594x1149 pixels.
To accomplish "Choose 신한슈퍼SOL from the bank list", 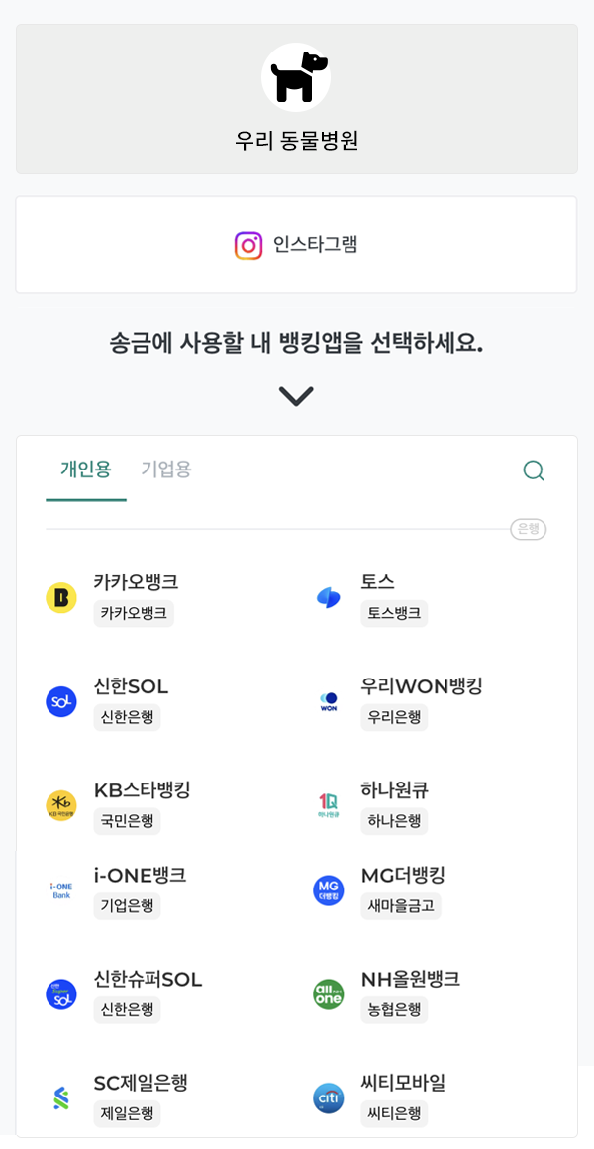I will pyautogui.click(x=148, y=980).
